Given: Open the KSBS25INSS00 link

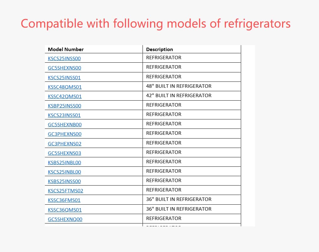Looking at the screenshot, I should [x=64, y=181].
